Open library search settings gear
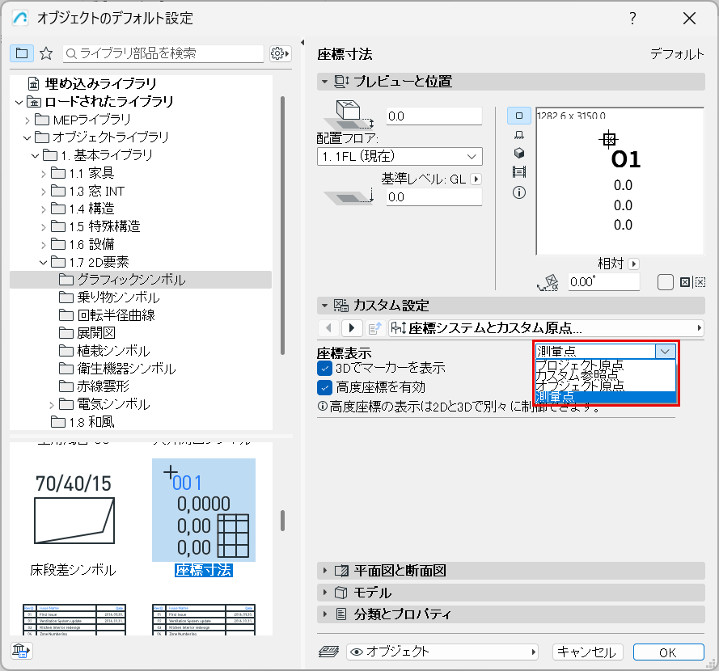Viewport: 719px width, 671px height. (280, 53)
